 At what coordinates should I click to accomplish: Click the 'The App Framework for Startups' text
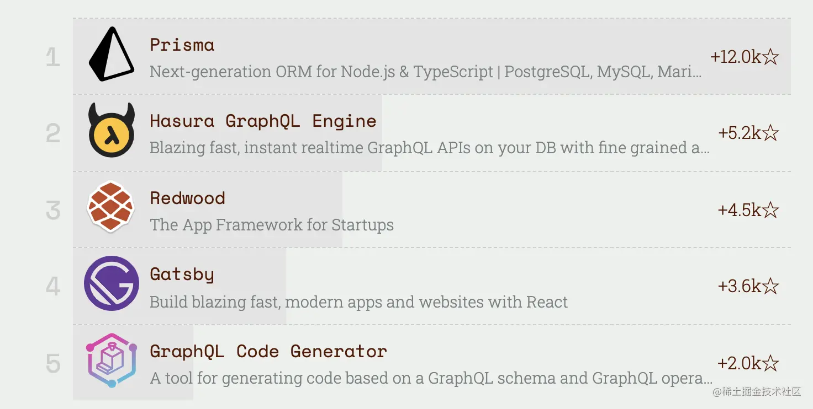coord(272,225)
